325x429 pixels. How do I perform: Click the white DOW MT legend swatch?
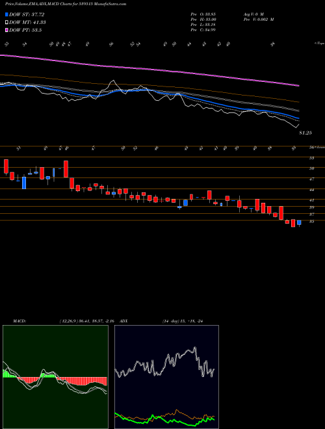click(7, 23)
